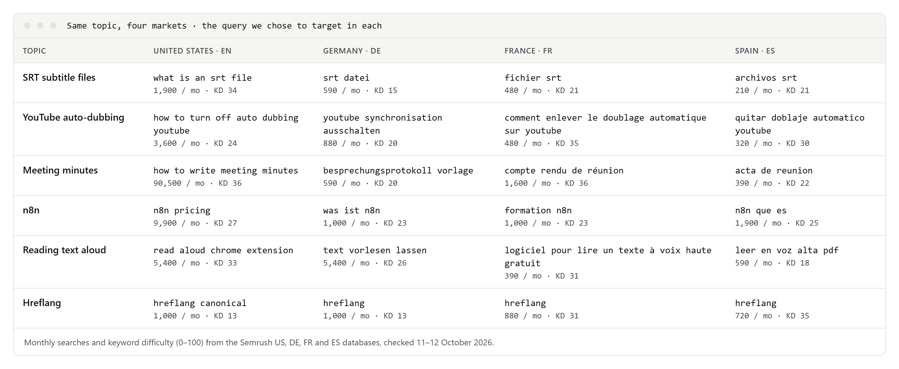Select the YouTube auto-dubbing topic label
899x369 pixels.
pos(73,117)
